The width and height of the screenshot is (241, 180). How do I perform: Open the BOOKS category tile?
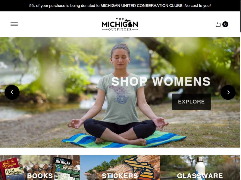pyautogui.click(x=40, y=168)
